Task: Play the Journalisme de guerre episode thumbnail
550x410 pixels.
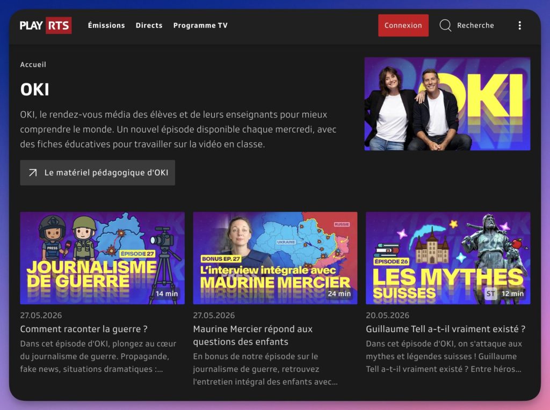Action: (x=103, y=258)
